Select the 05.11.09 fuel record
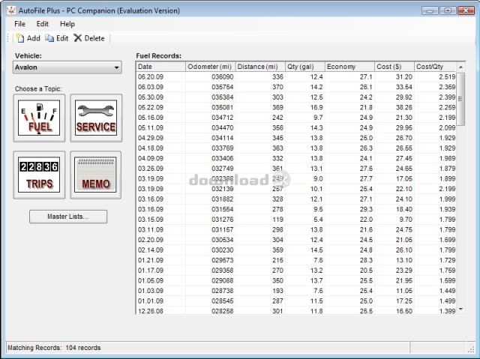The width and height of the screenshot is (480, 359). (x=296, y=128)
